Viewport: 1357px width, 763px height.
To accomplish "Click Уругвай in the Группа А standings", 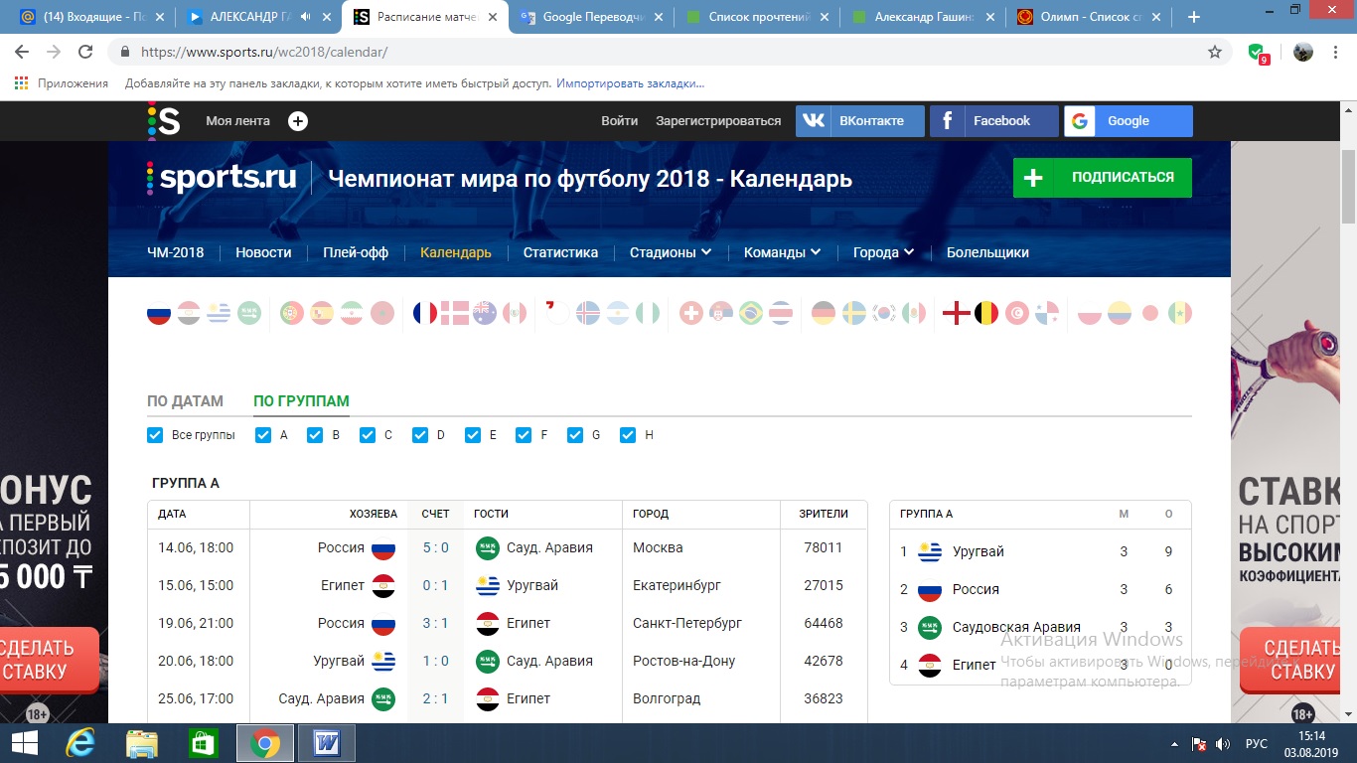I will coord(979,551).
